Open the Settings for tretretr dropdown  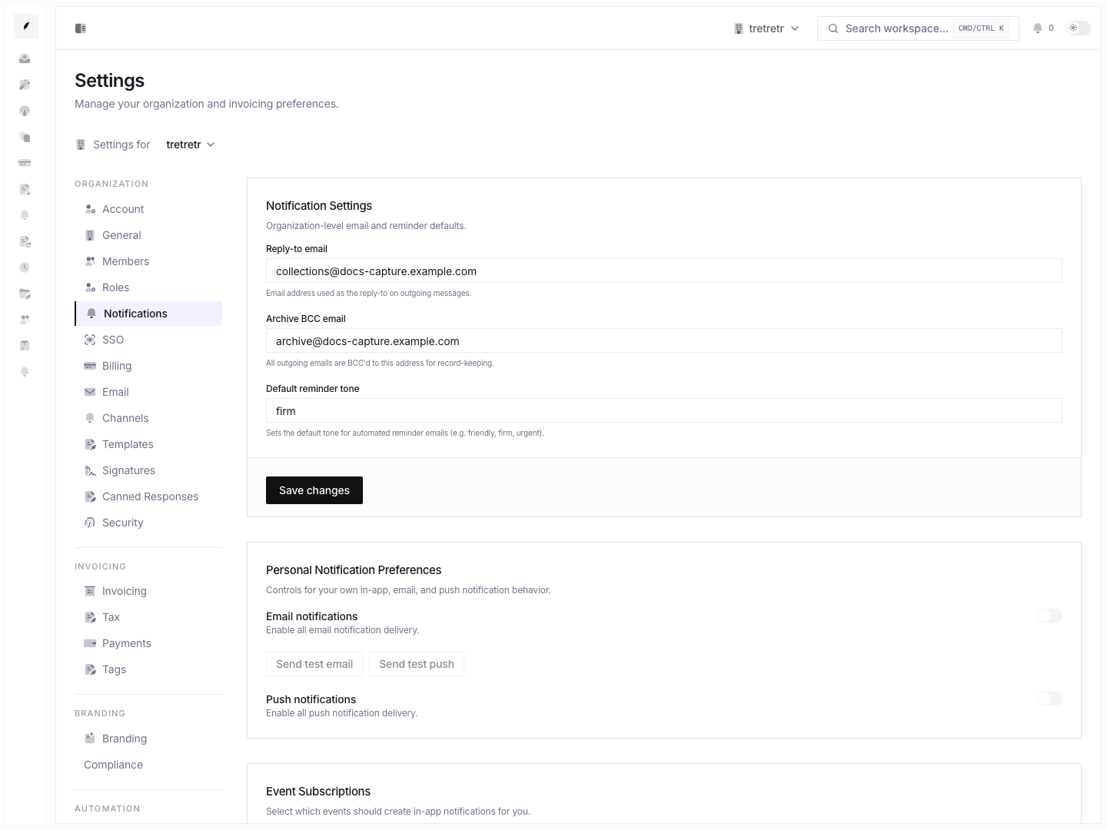tap(190, 144)
